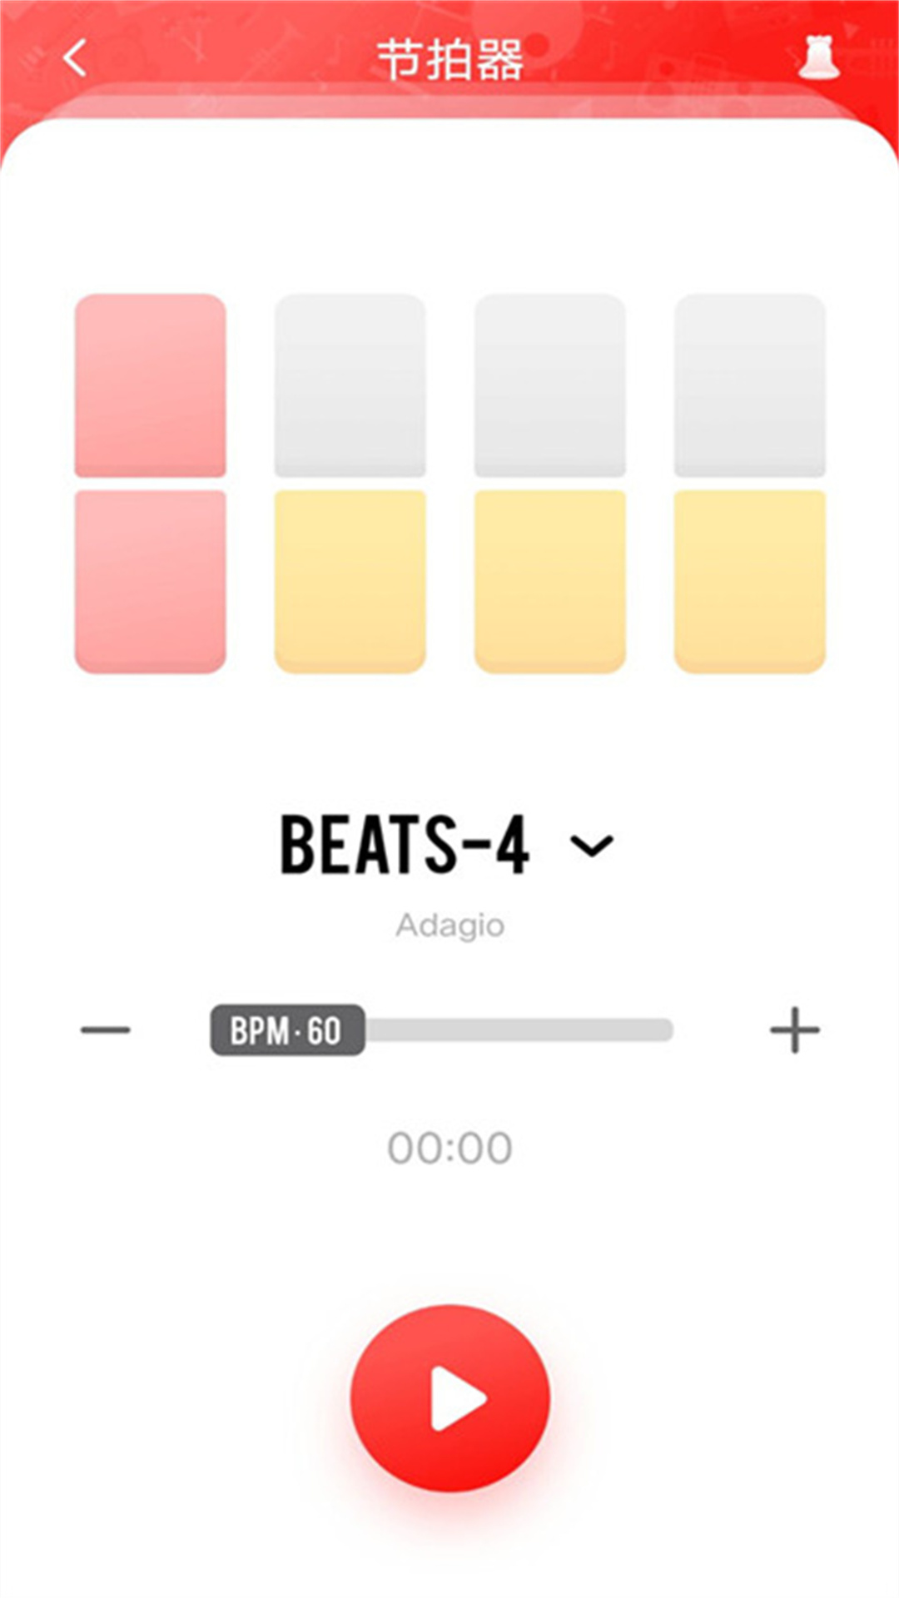Image resolution: width=899 pixels, height=1598 pixels.
Task: Tap the 节拍器 page title
Action: 449,60
